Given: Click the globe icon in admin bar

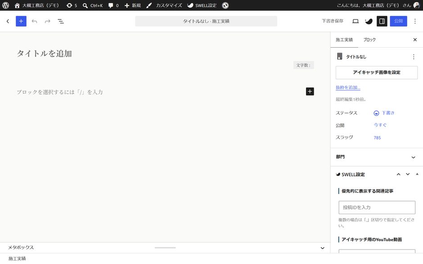Looking at the screenshot, I should 225,5.
